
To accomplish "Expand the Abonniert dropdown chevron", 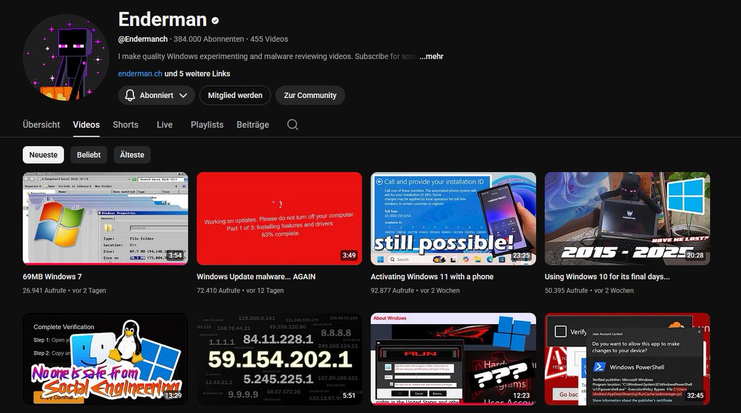I will tap(183, 96).
